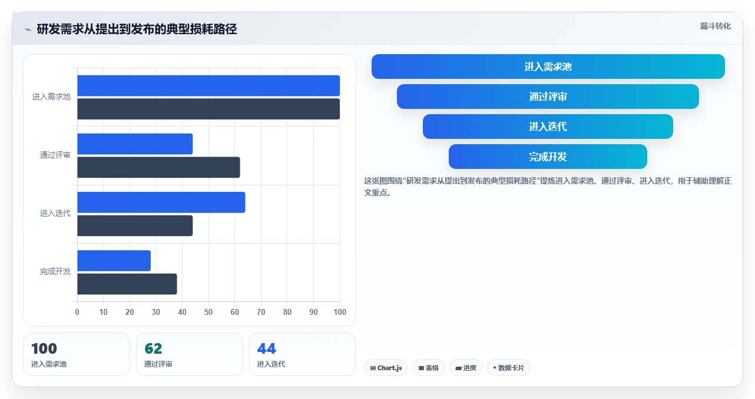Select the 通过评审 funnel stage bar

click(x=548, y=97)
